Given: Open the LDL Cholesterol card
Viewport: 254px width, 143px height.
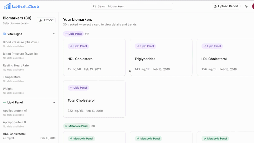Looking at the screenshot, I should [x=225, y=58].
